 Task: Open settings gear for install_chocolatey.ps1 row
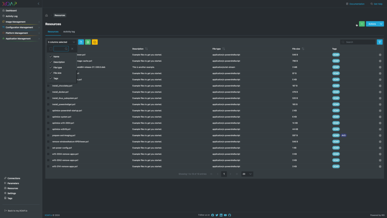380,86
